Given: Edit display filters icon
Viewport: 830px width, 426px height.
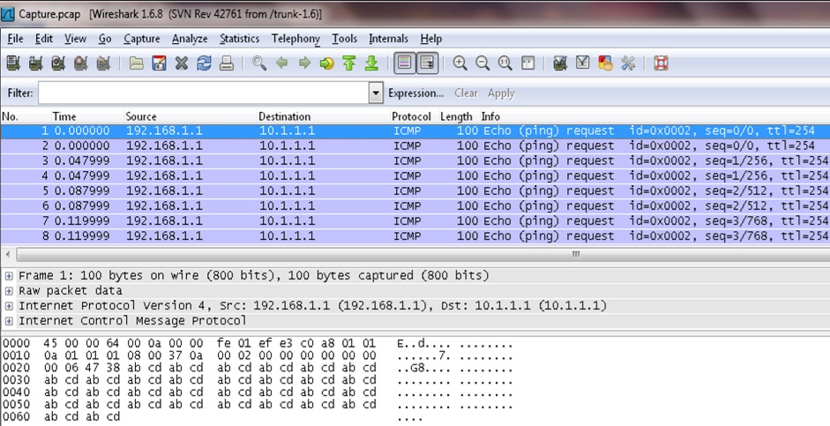Looking at the screenshot, I should point(583,64).
